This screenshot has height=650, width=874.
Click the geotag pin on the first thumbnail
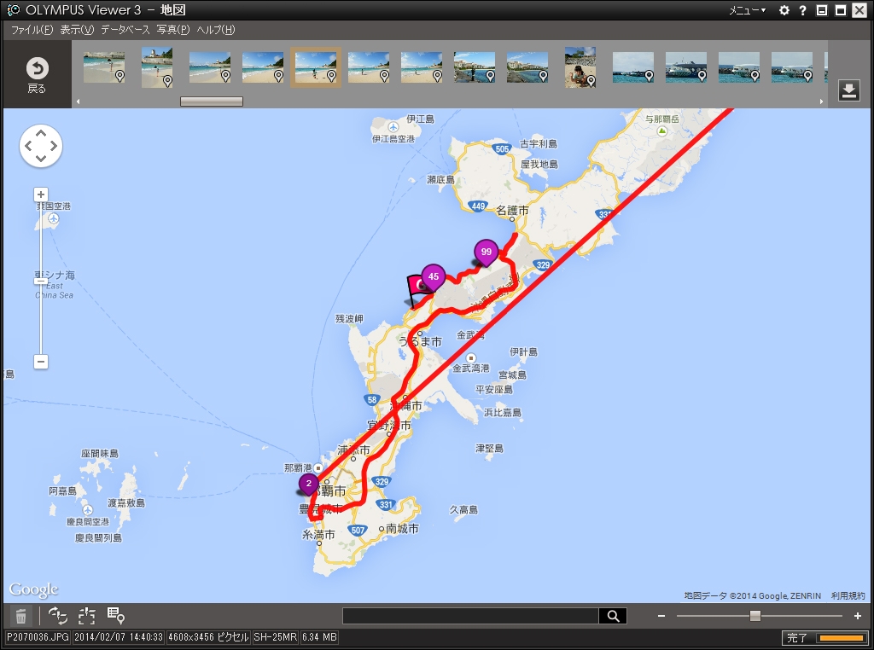point(119,76)
